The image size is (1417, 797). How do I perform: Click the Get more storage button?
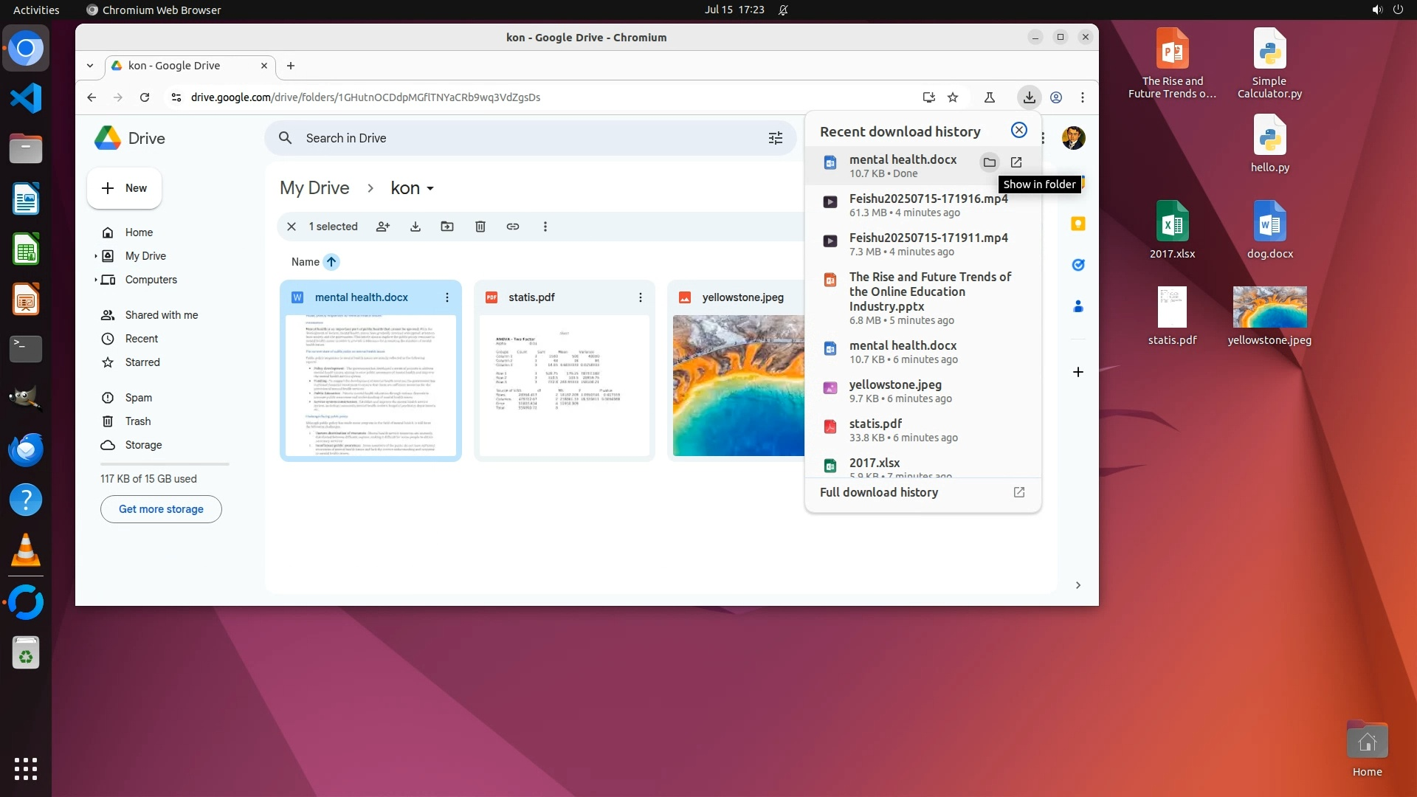tap(161, 509)
